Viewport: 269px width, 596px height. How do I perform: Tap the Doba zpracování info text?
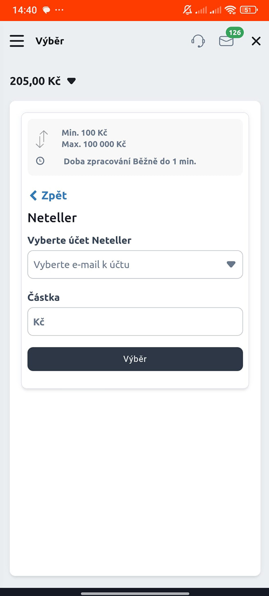click(x=130, y=162)
